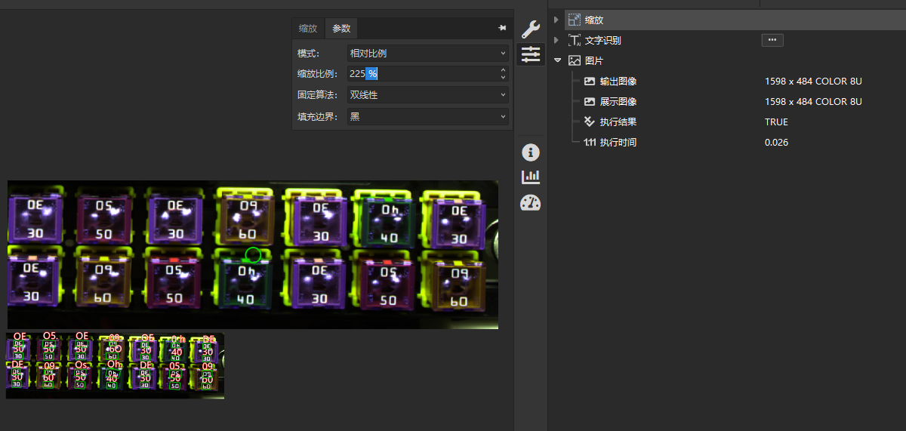Click the 缩放 node icon in tree
906x431 pixels.
coord(575,20)
